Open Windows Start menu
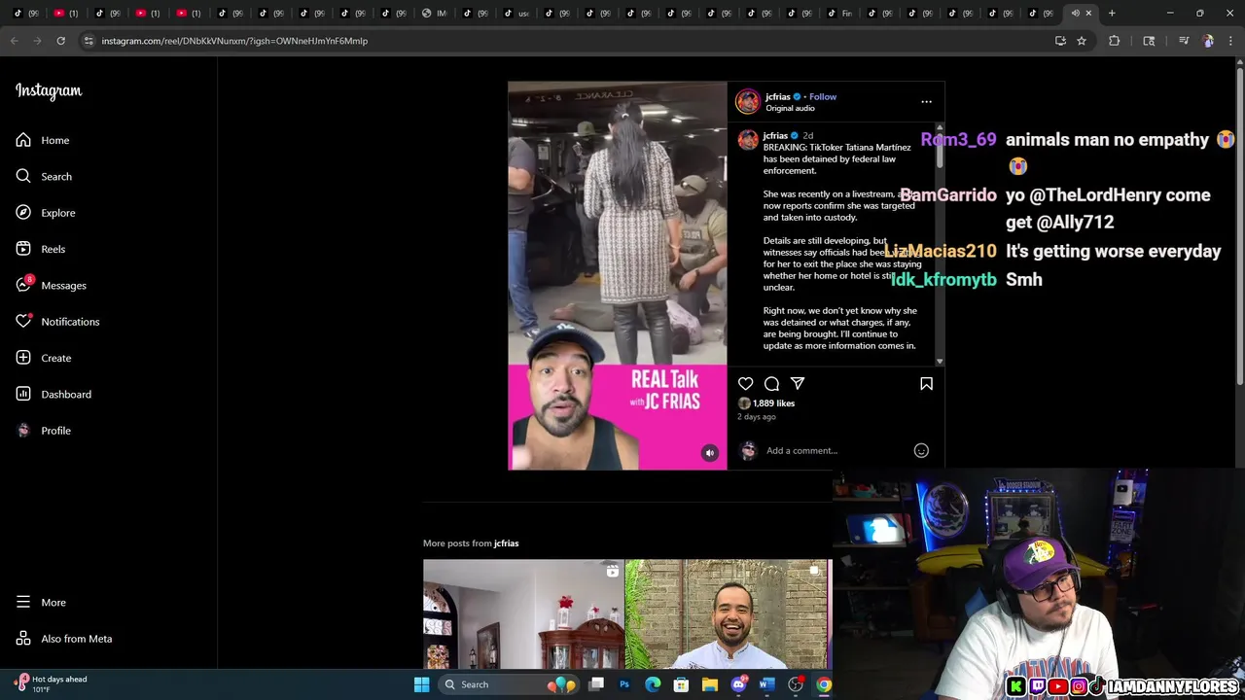 421,684
